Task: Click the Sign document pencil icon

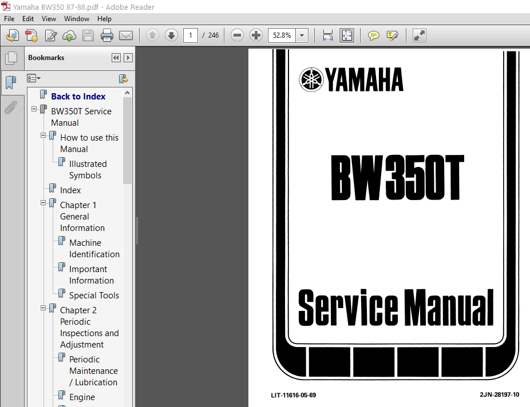Action: [x=50, y=35]
